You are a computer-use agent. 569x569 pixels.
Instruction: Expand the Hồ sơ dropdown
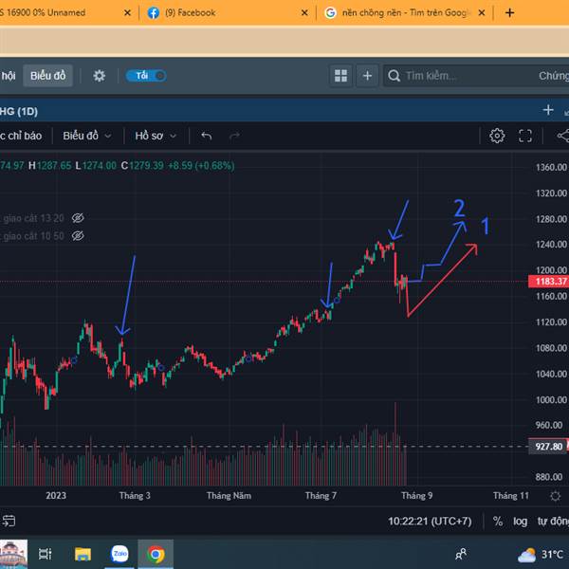[156, 136]
